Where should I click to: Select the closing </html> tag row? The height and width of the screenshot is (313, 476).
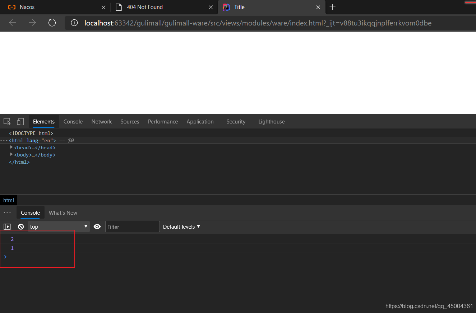point(19,162)
